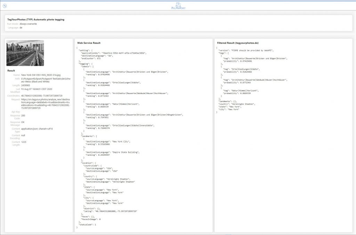This screenshot has height=235, width=356.
Task: Click the Web Service Result heading
Action: tap(89, 42)
